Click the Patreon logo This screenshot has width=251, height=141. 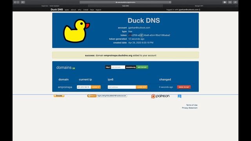(x=160, y=96)
